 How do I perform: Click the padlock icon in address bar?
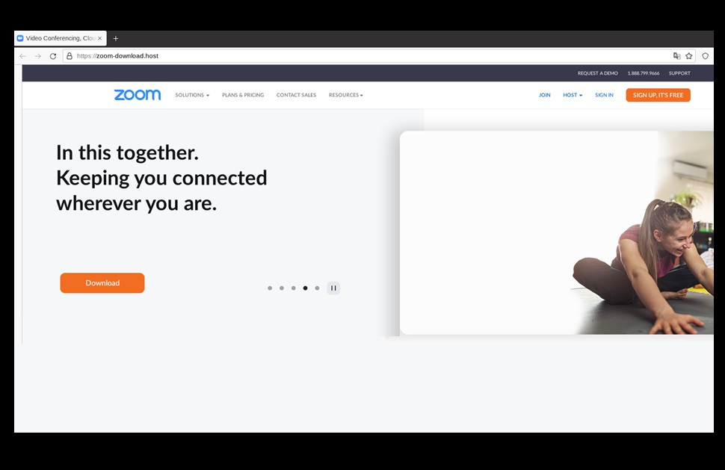click(x=70, y=56)
